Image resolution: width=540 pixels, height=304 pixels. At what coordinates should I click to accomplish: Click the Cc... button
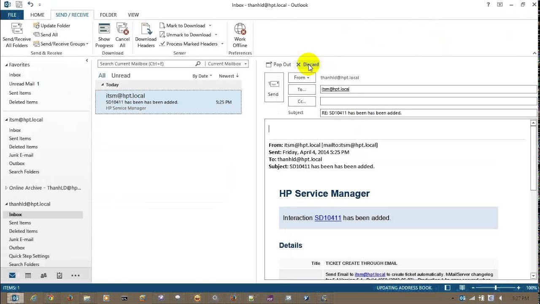[x=302, y=101]
